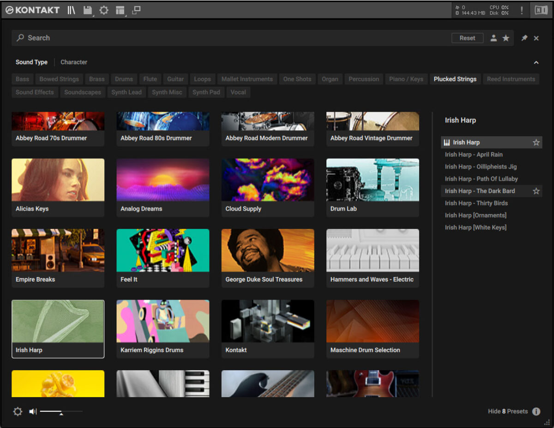554x428 pixels.
Task: Toggle the Bass sound type tag
Action: (22, 79)
